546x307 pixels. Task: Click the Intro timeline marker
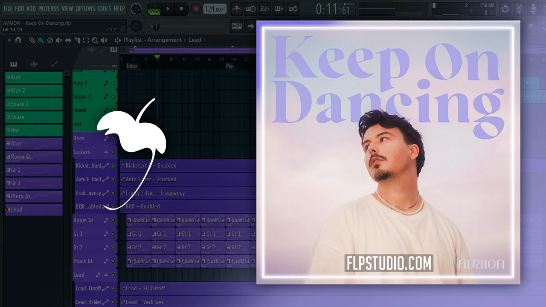[x=132, y=66]
